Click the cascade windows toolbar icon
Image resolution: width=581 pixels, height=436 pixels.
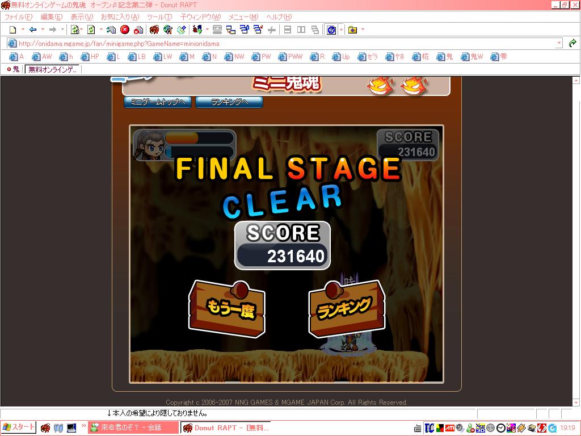(315, 30)
